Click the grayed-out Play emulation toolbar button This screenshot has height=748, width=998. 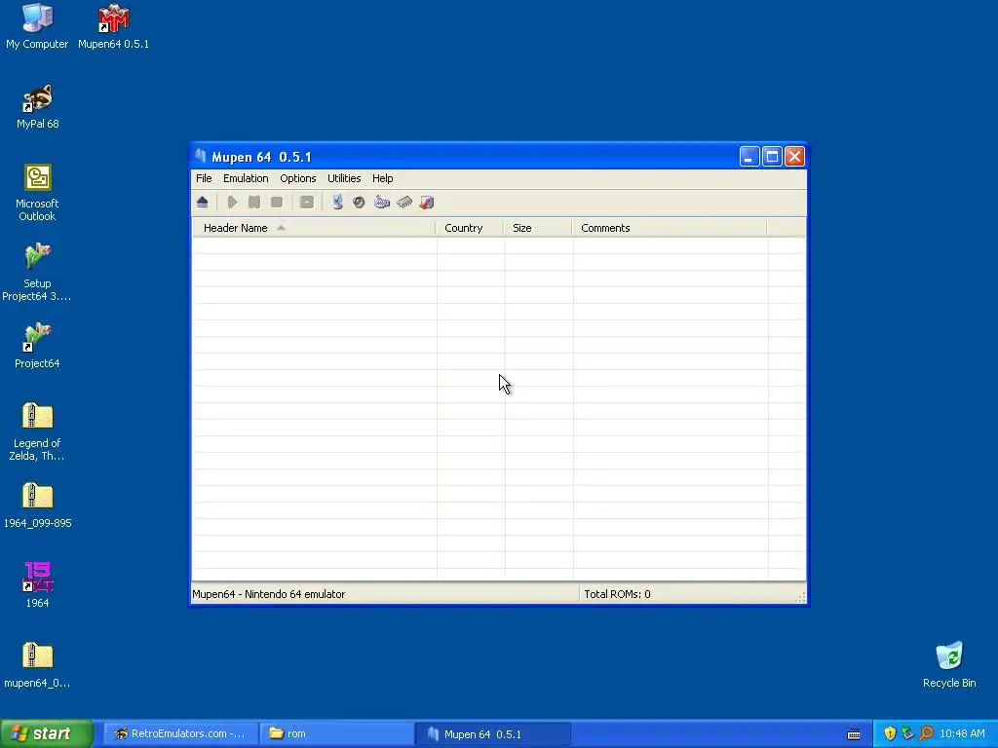pyautogui.click(x=232, y=203)
